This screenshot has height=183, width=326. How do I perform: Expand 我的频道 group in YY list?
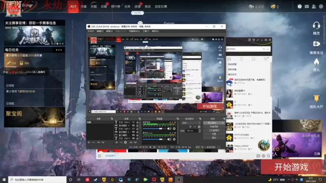(232, 64)
